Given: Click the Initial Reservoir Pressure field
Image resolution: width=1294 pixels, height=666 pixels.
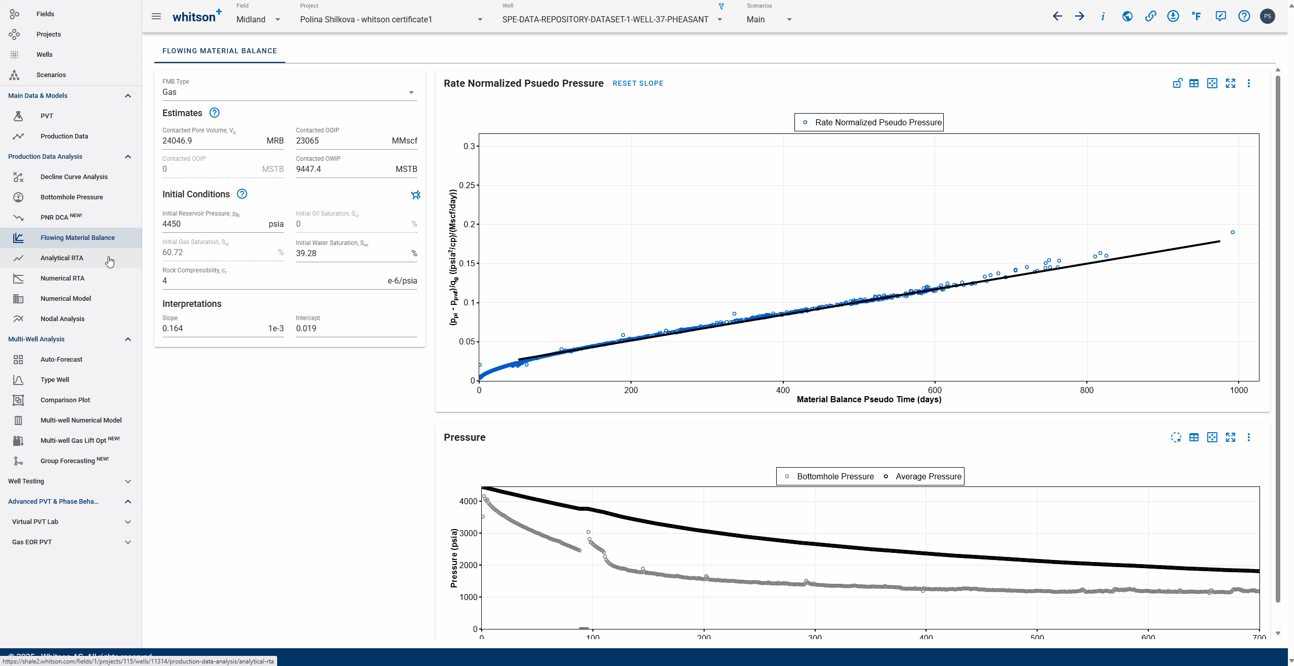Looking at the screenshot, I should (213, 224).
